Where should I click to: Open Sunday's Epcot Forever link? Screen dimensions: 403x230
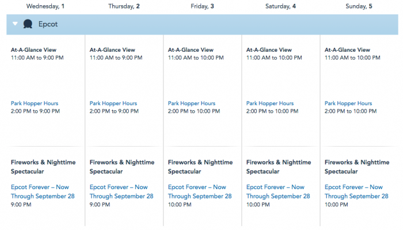click(353, 191)
